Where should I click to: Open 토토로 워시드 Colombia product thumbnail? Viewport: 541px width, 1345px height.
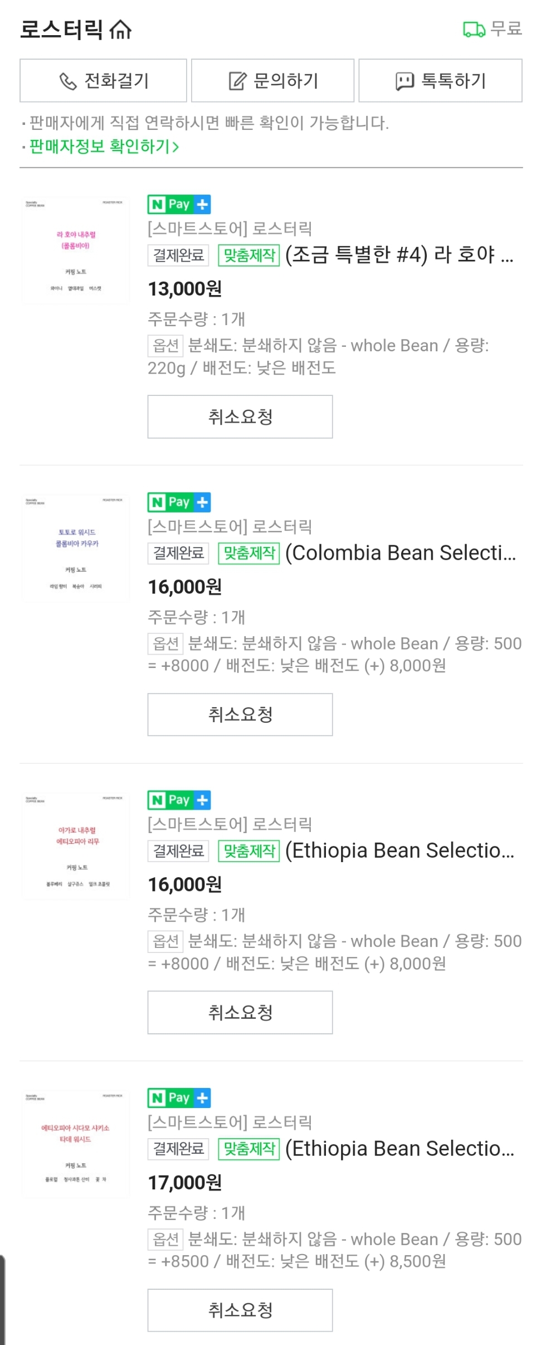pyautogui.click(x=76, y=548)
